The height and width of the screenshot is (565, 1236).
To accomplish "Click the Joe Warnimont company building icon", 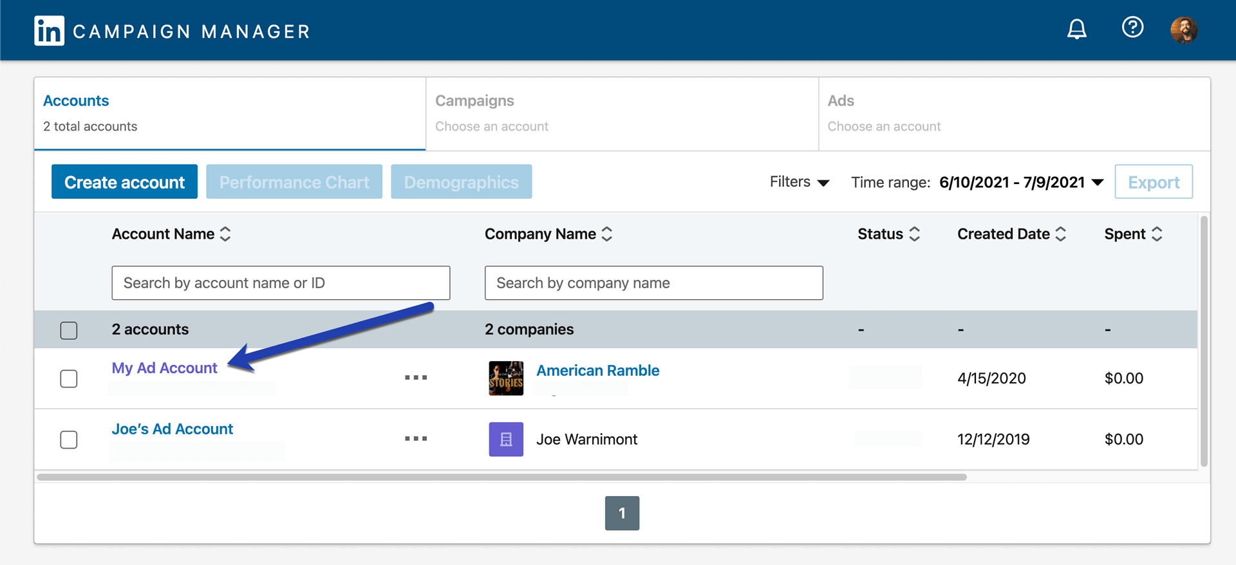I will (x=506, y=440).
